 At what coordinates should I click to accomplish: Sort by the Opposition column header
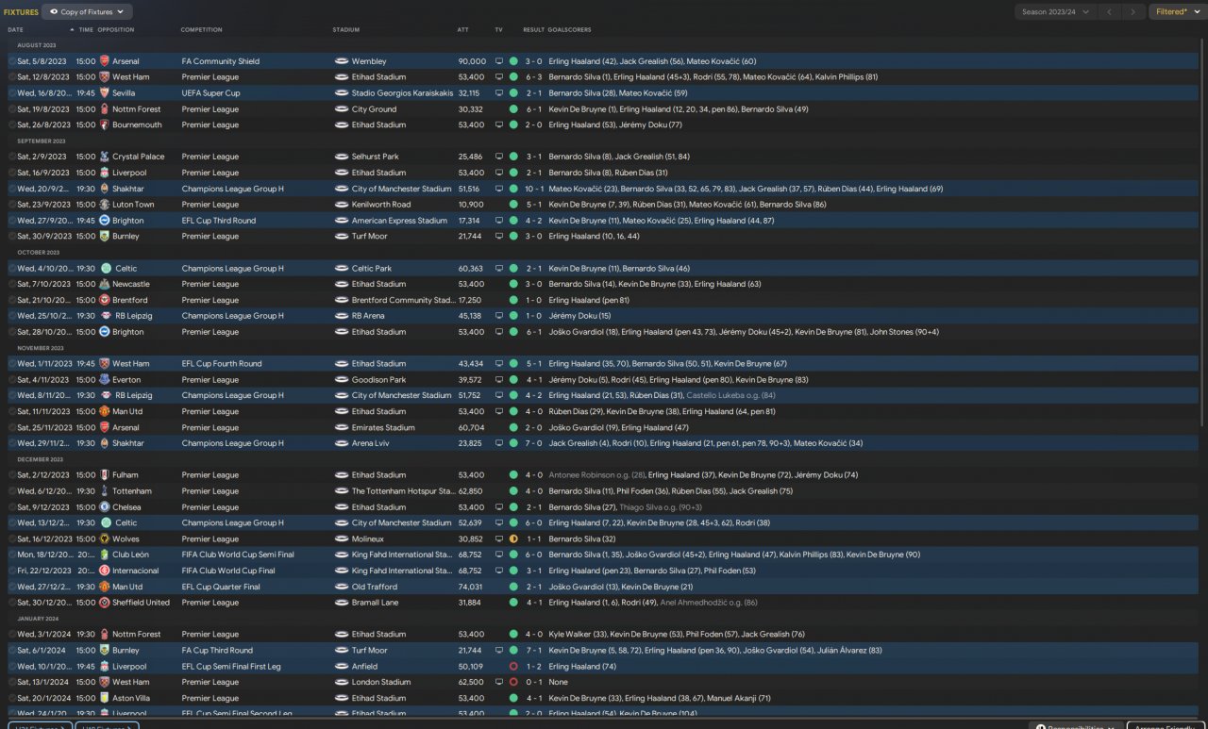point(115,30)
